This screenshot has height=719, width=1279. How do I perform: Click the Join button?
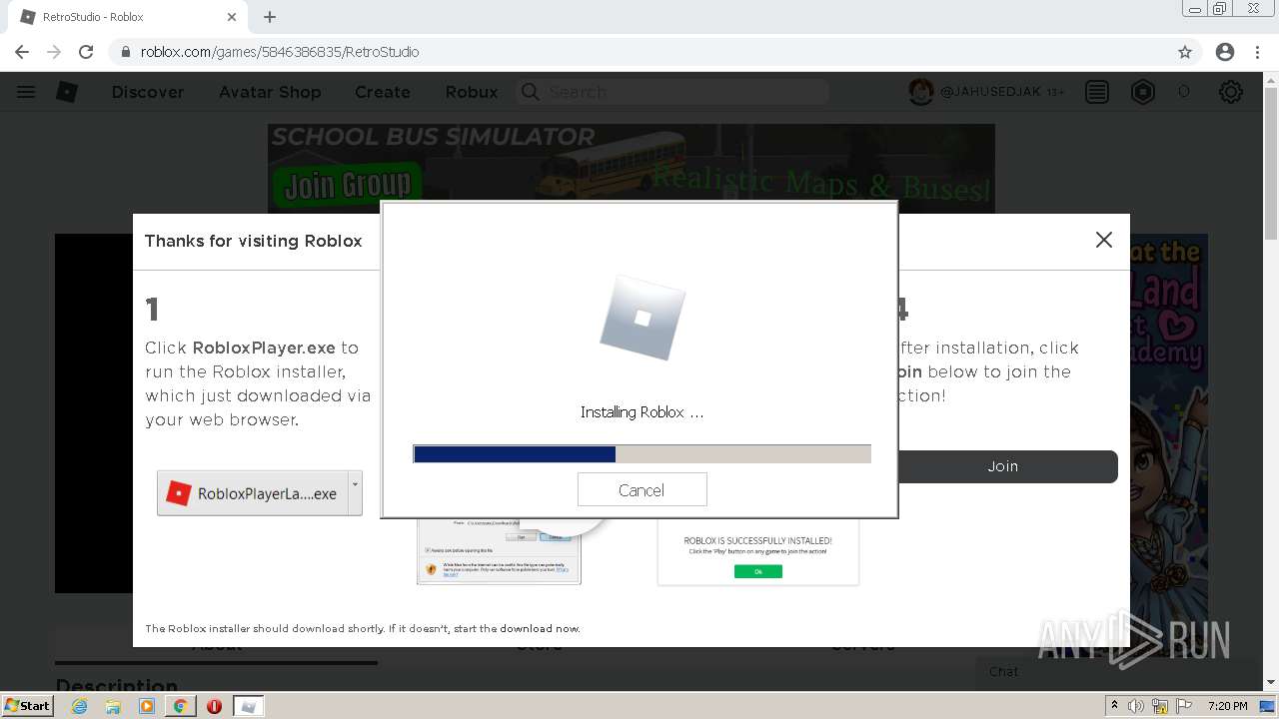pyautogui.click(x=1002, y=466)
